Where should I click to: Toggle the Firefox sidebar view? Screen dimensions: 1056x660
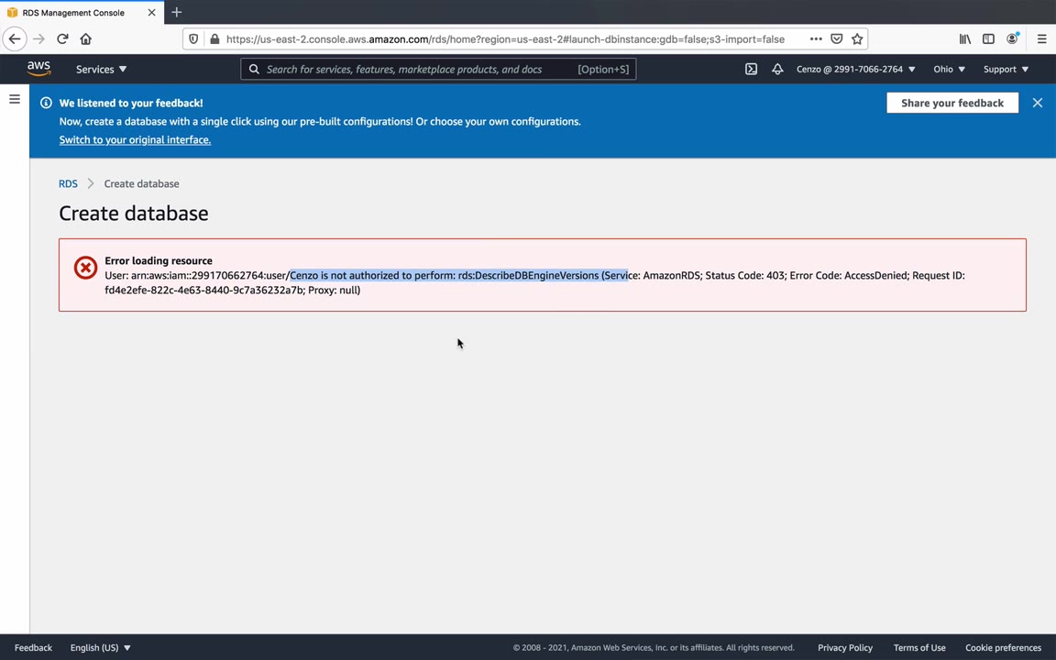coord(988,39)
